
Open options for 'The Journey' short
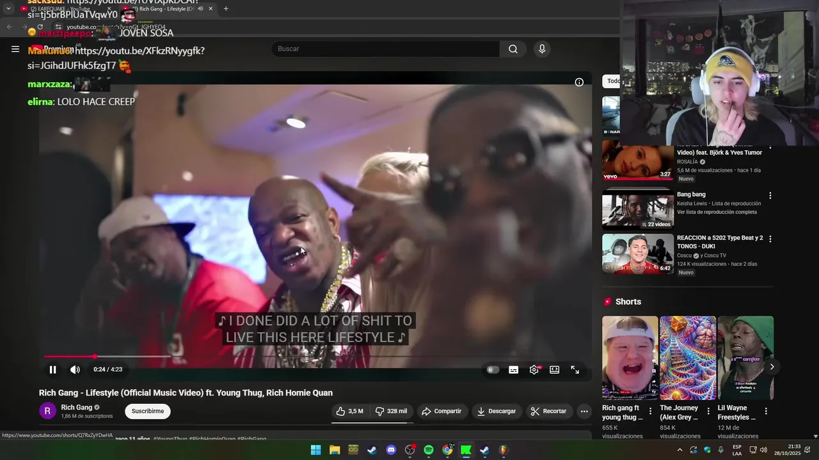tap(708, 411)
